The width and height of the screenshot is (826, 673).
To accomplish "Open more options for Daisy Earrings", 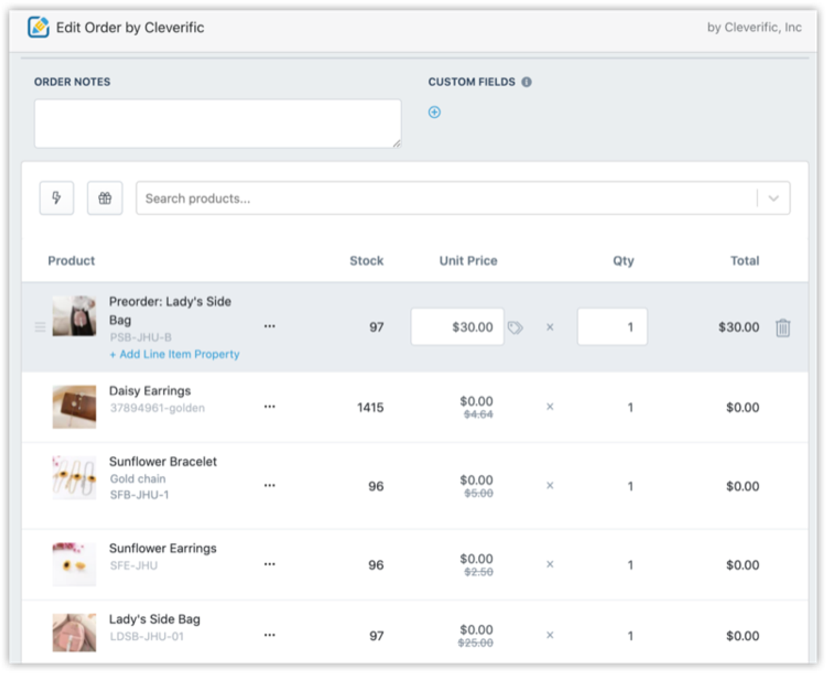I will pos(270,407).
